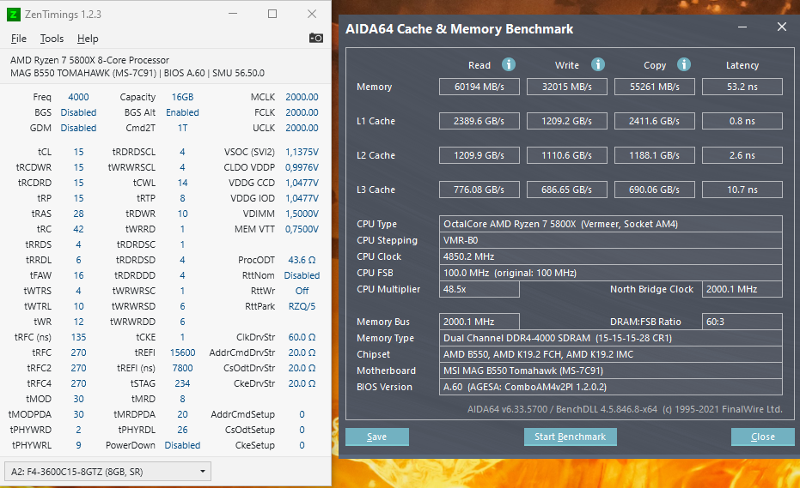This screenshot has height=488, width=800.
Task: Close the AIDA64 benchmark window with X
Action: [x=782, y=27]
